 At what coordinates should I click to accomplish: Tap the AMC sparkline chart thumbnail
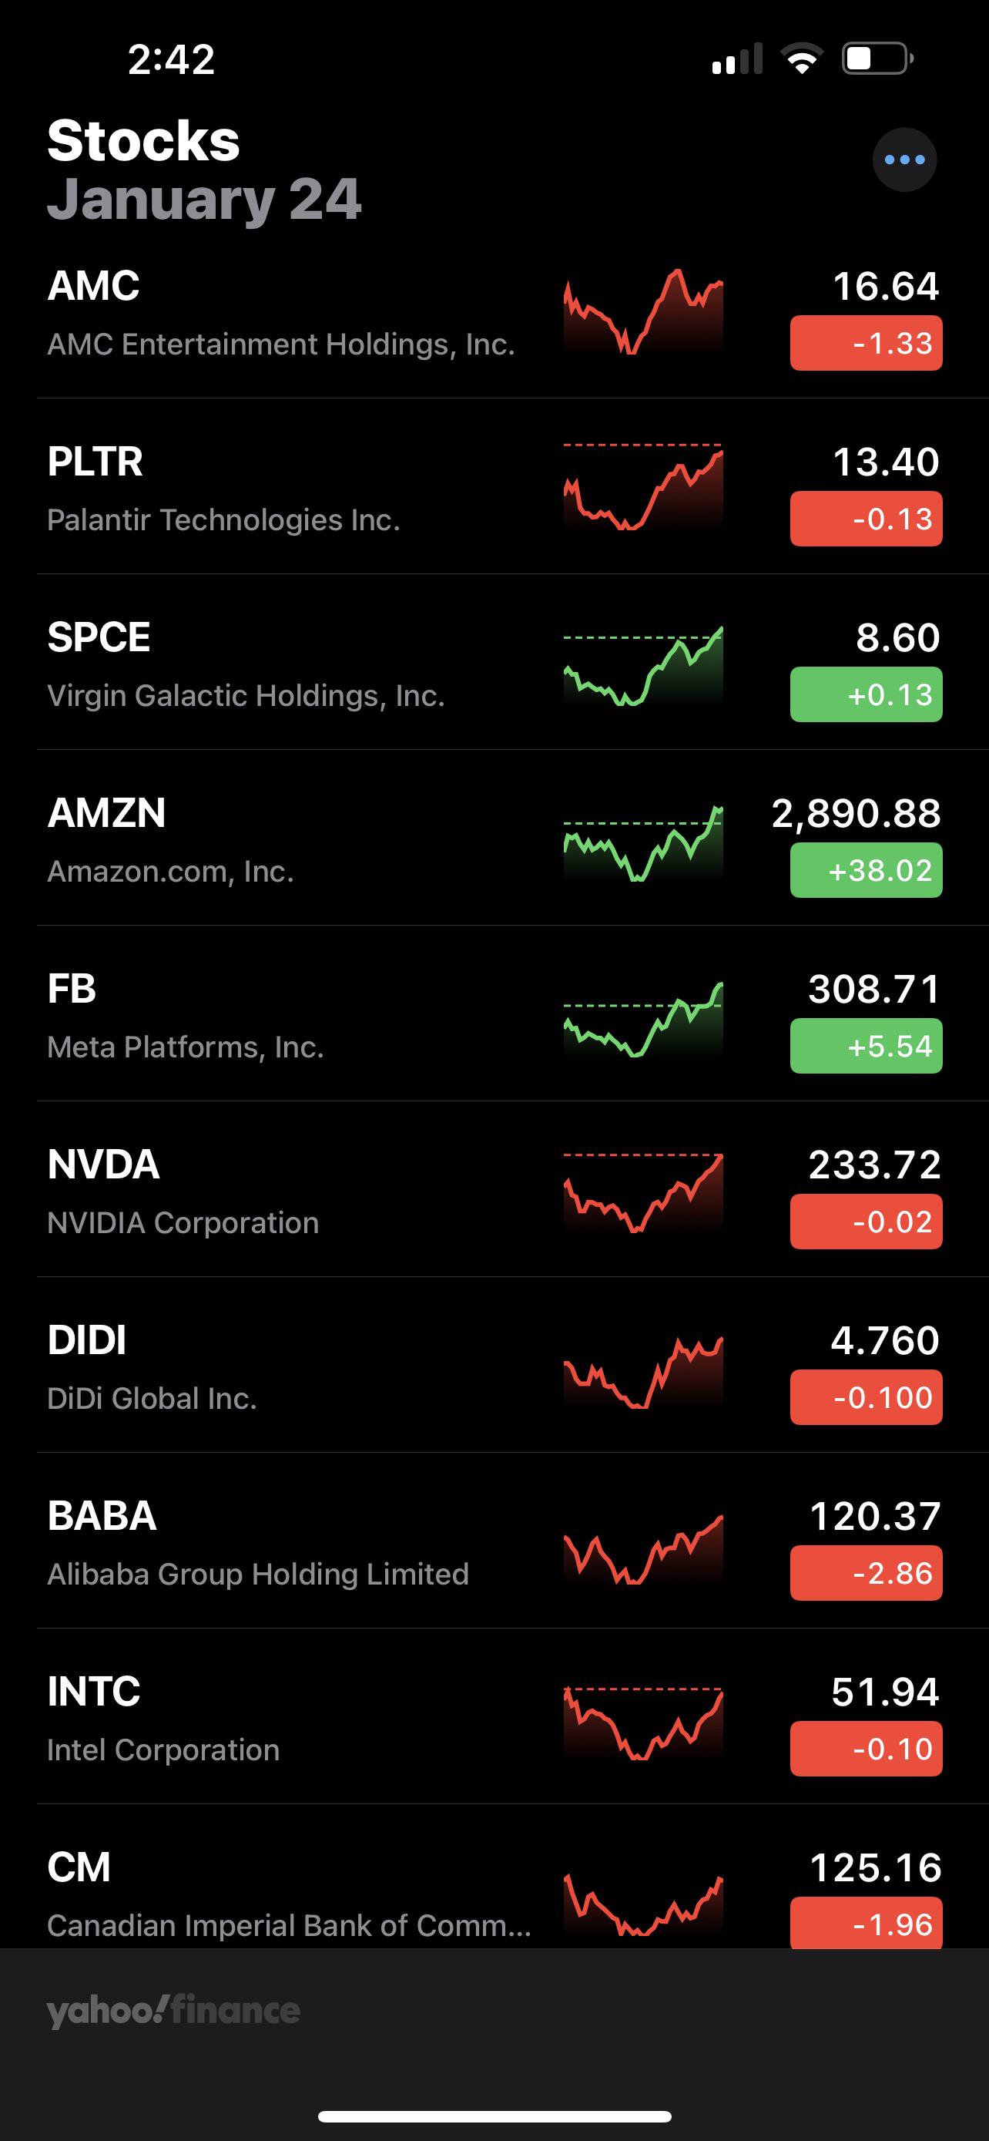coord(644,316)
